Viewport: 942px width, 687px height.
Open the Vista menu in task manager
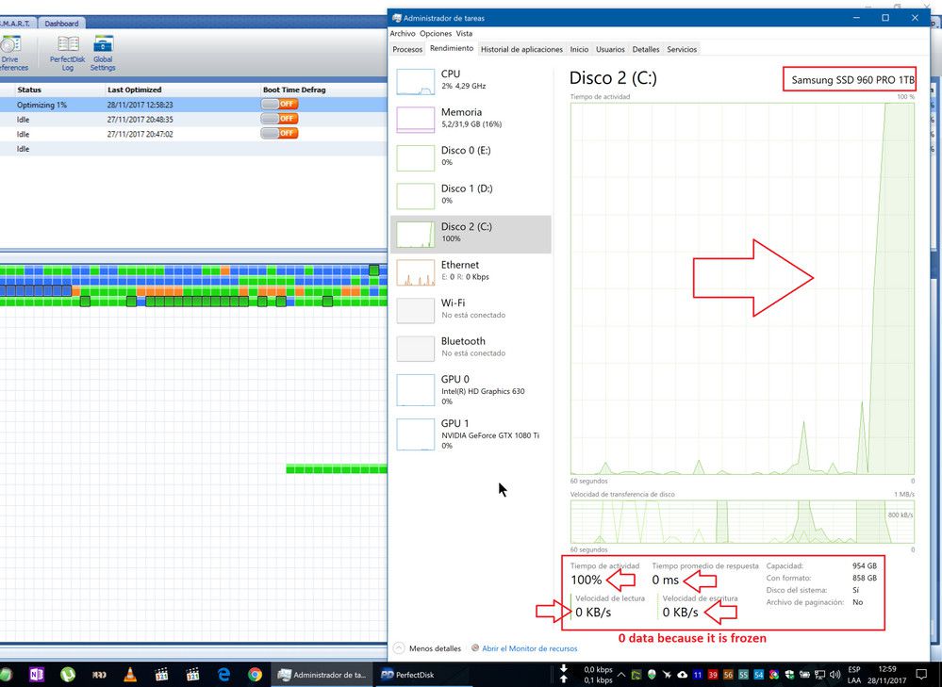464,33
